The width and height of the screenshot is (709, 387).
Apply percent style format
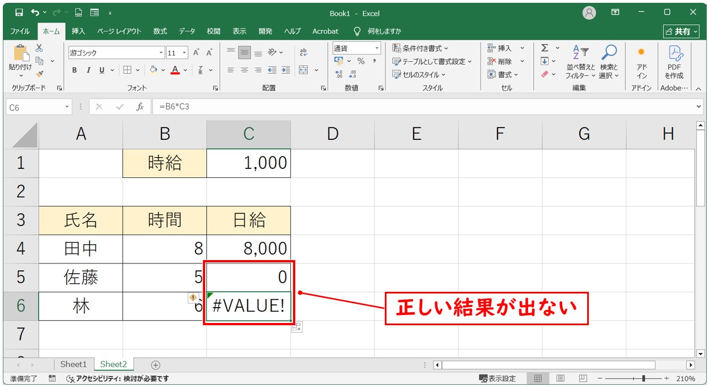[x=361, y=61]
